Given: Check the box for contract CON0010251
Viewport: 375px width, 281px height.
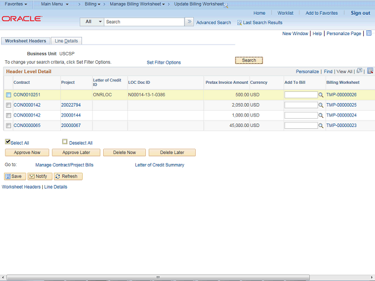Looking at the screenshot, I should pos(8,95).
